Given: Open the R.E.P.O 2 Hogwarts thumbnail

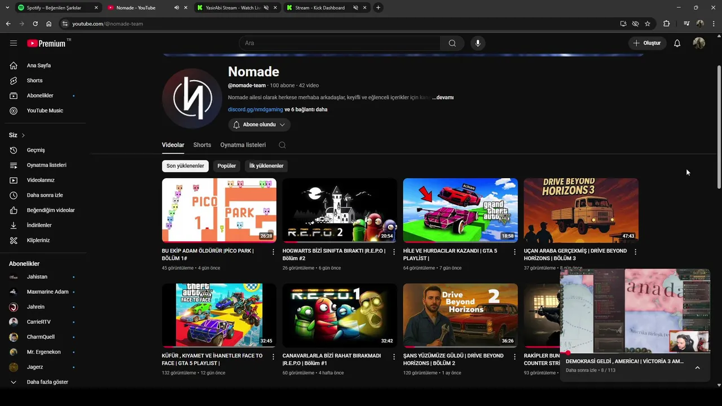Looking at the screenshot, I should pos(340,210).
